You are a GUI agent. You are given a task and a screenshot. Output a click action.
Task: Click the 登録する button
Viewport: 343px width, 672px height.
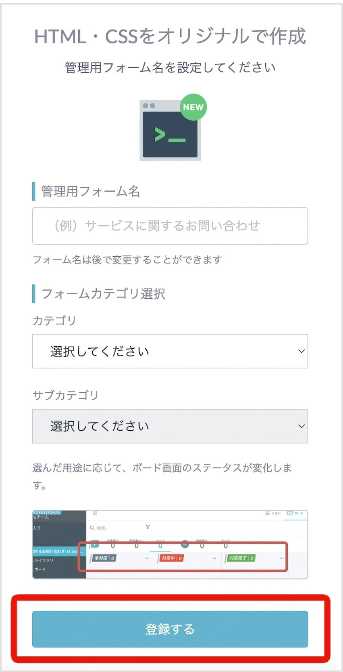pos(170,629)
